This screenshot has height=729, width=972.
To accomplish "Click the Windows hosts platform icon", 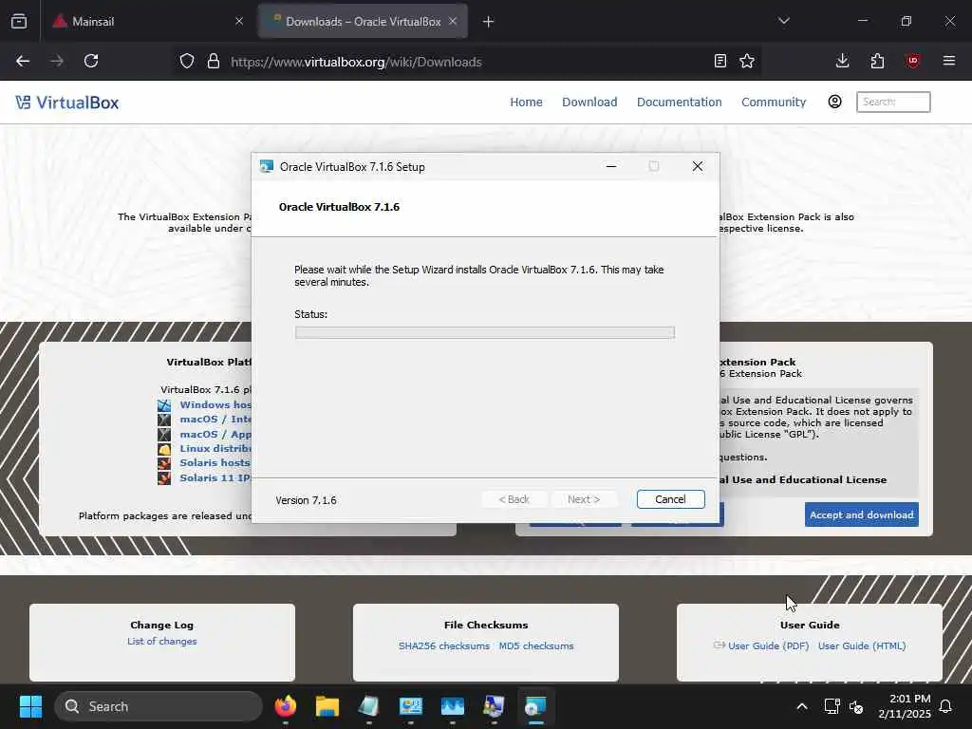I will [x=164, y=405].
